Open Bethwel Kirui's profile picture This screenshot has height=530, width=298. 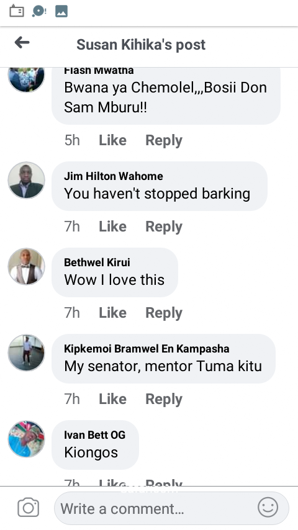(x=26, y=266)
